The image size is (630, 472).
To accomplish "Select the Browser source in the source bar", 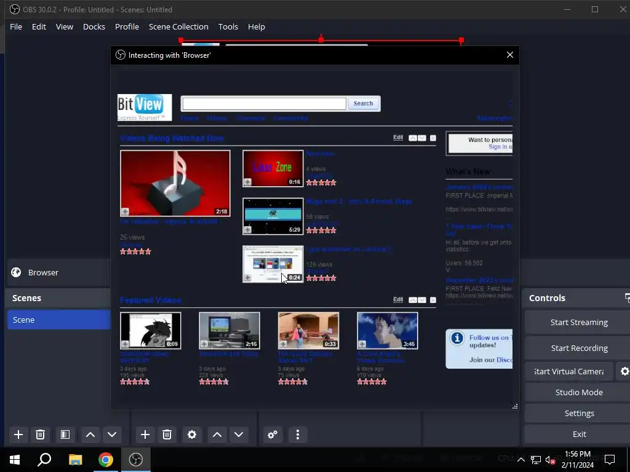I will click(58, 272).
